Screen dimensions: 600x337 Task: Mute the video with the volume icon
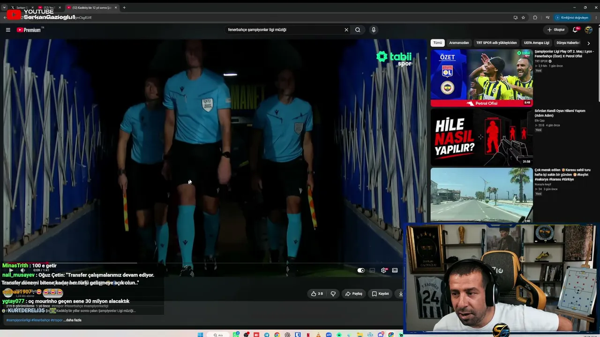pos(22,271)
